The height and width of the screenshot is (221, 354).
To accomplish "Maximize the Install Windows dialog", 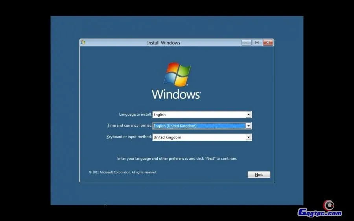I will 257,42.
